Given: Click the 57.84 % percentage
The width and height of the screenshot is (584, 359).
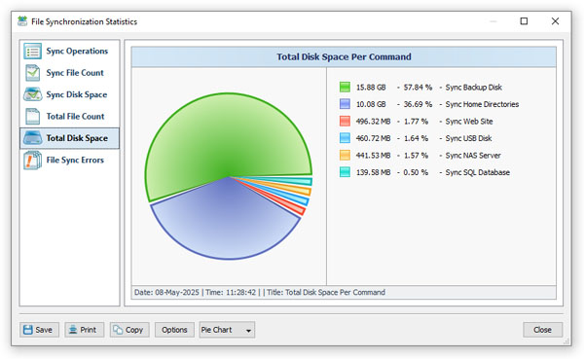Looking at the screenshot, I should point(418,88).
